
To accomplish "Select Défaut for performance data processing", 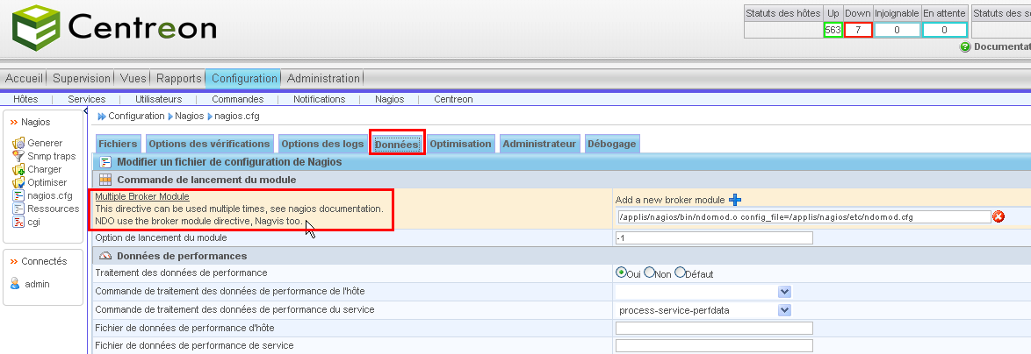I will coord(680,273).
